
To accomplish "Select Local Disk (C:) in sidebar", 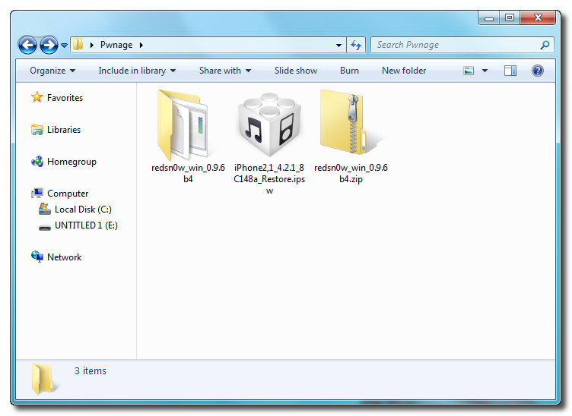I will 83,210.
